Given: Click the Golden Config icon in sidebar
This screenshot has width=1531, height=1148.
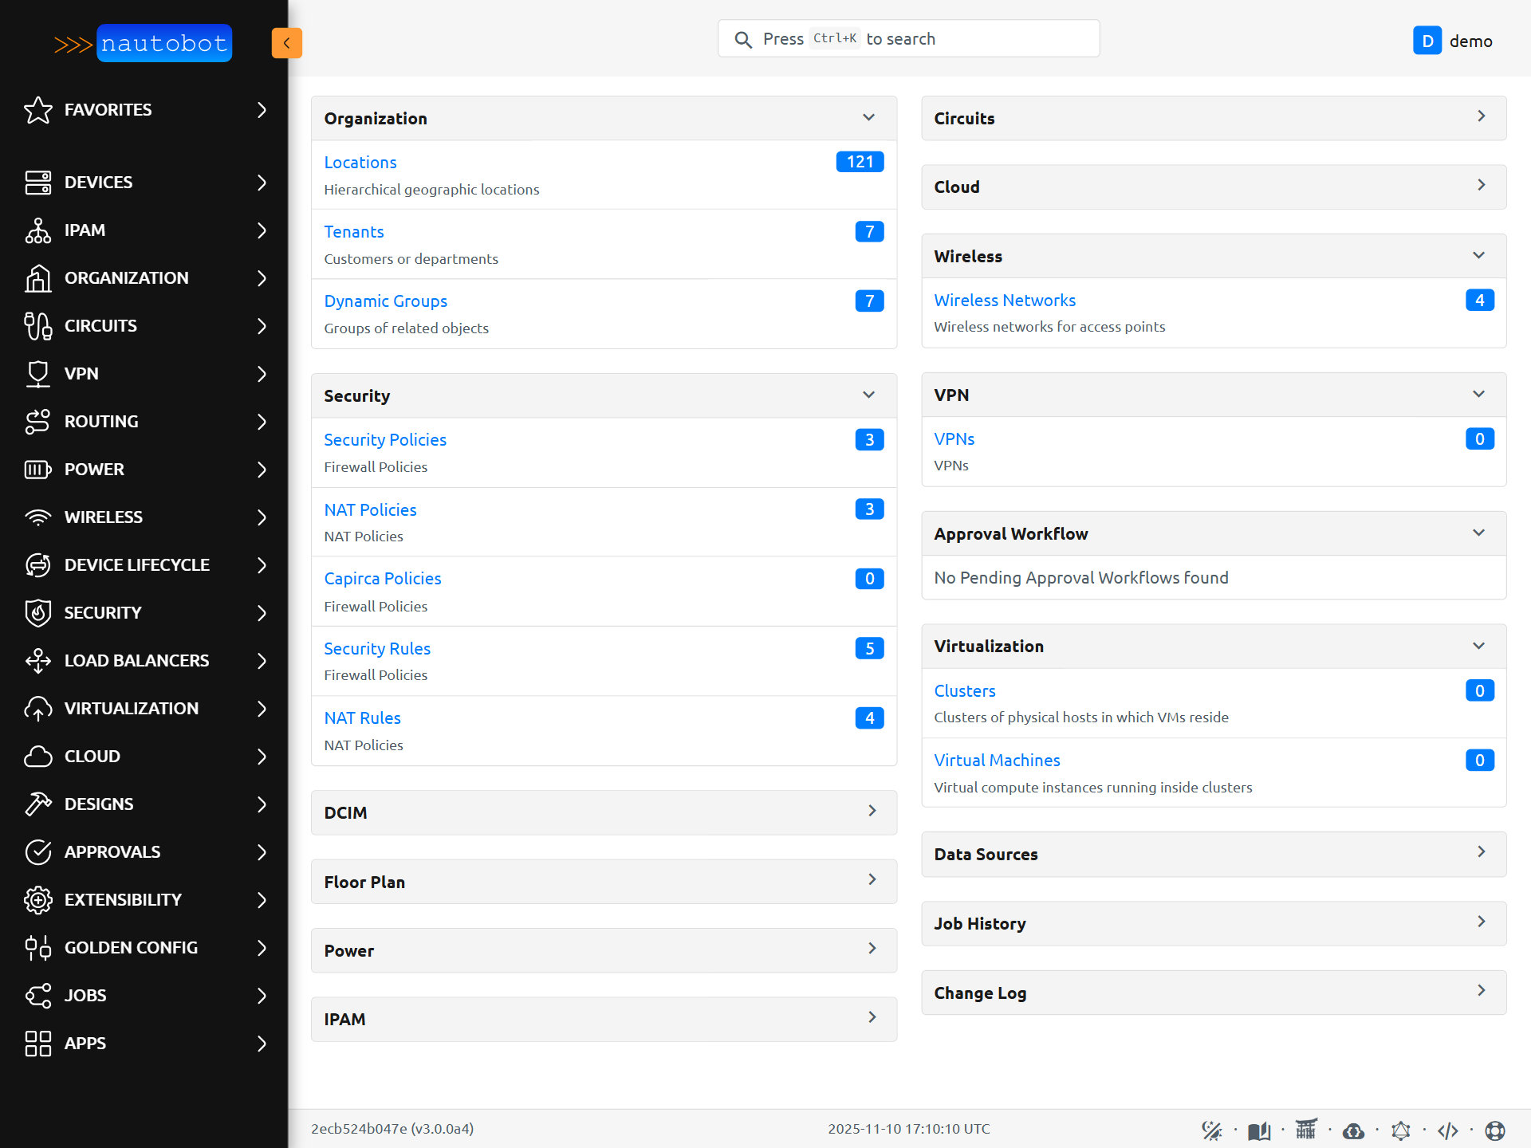Looking at the screenshot, I should (37, 947).
